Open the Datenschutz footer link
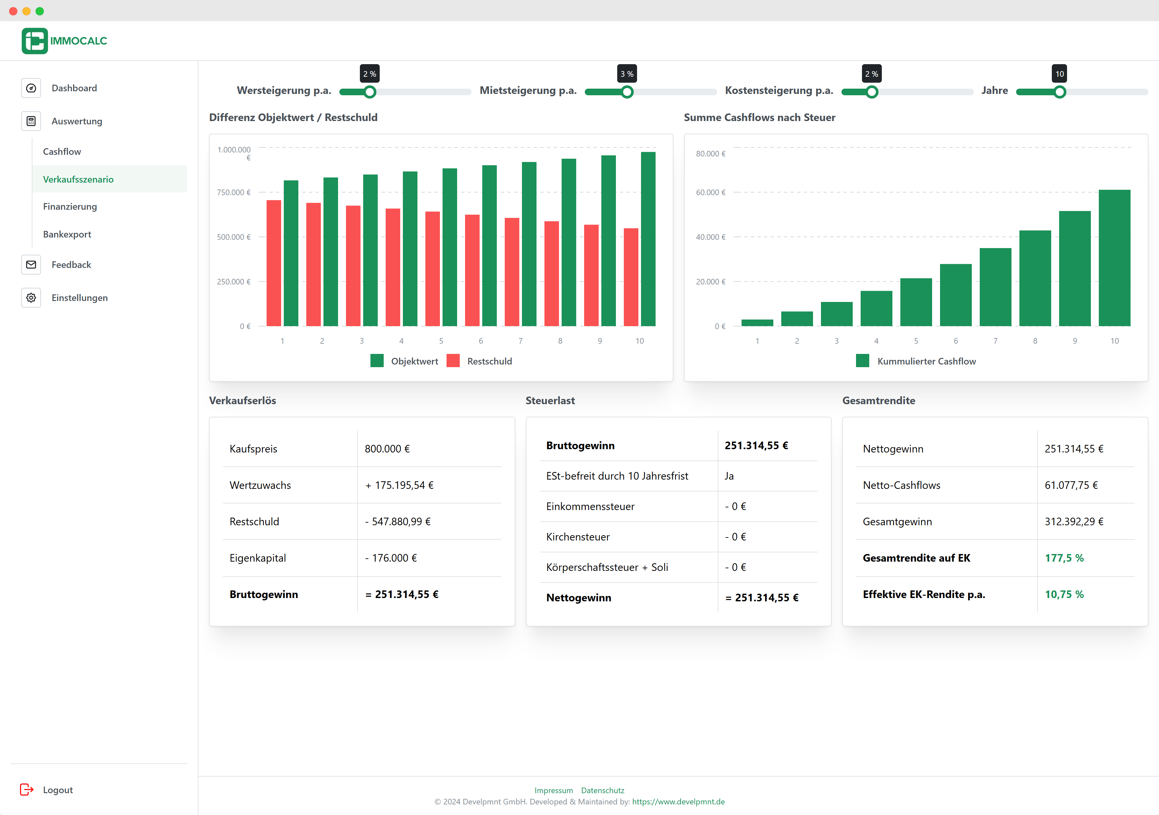Viewport: 1159px width, 815px height. (602, 790)
